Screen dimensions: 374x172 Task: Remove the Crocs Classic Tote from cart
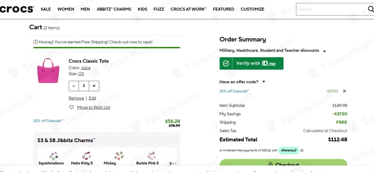coord(76,98)
